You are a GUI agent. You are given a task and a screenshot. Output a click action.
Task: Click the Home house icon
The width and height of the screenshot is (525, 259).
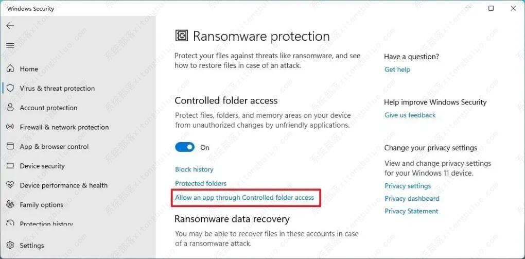click(10, 68)
